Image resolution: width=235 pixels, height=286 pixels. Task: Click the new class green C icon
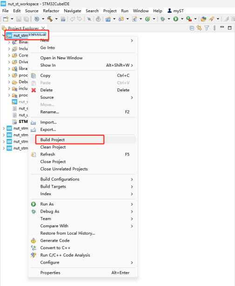click(148, 19)
